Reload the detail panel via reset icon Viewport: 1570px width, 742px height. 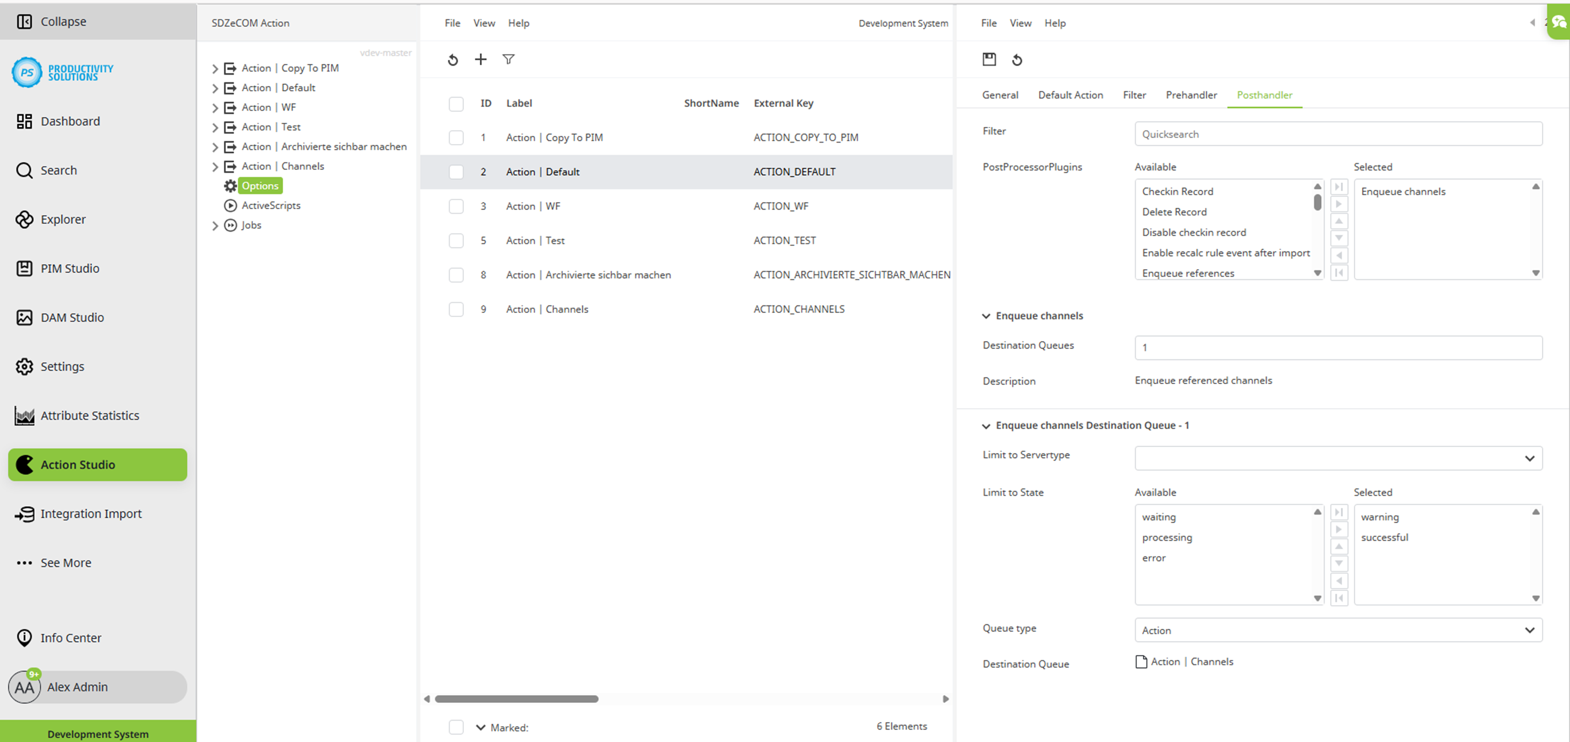point(1017,60)
